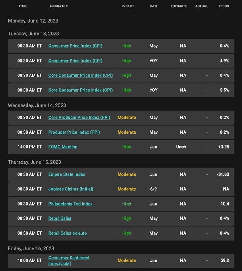Open the YOY Core Consumer Price Index link
This screenshot has height=271, width=242.
click(x=80, y=90)
